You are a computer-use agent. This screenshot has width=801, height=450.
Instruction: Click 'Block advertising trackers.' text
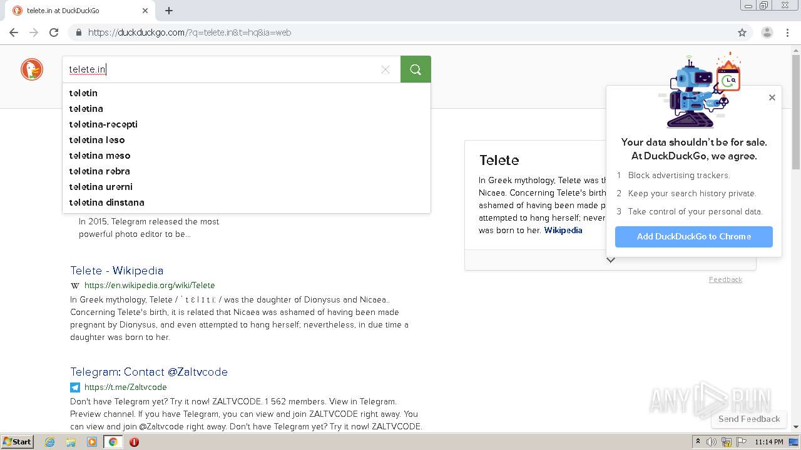tap(679, 176)
